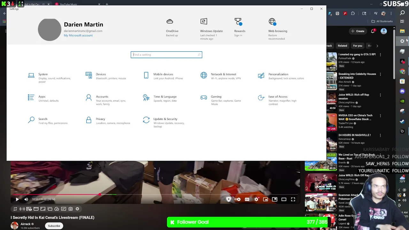Open Windows search from the taskbar
The width and height of the screenshot is (409, 230).
pyautogui.click(x=402, y=13)
